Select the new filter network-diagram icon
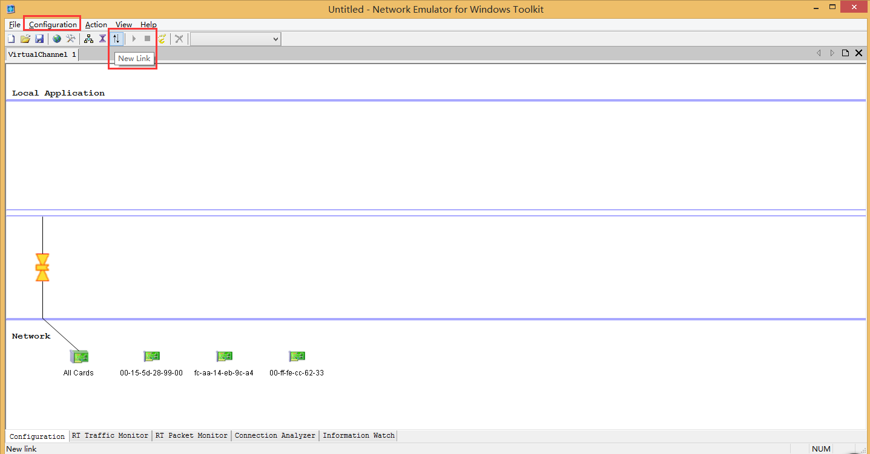870x454 pixels. [x=88, y=38]
